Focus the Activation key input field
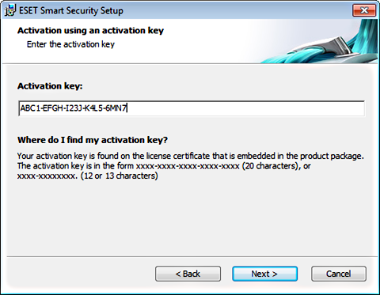This screenshot has height=295, width=380. click(192, 108)
